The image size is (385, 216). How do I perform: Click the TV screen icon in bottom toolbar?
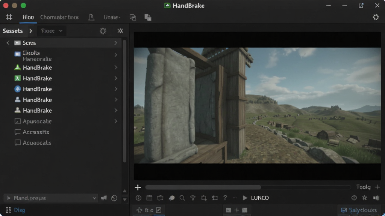[x=160, y=198]
